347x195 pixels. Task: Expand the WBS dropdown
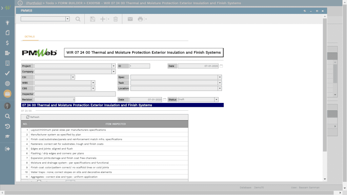tap(93, 83)
